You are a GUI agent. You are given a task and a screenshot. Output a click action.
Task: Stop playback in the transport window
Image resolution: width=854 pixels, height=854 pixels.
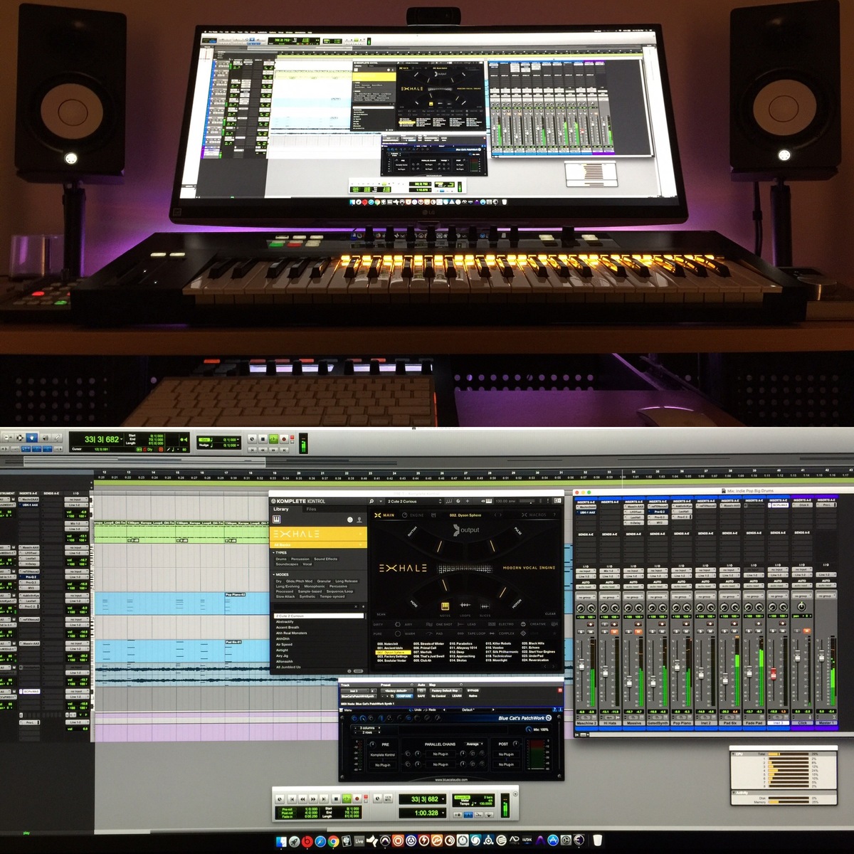(336, 798)
